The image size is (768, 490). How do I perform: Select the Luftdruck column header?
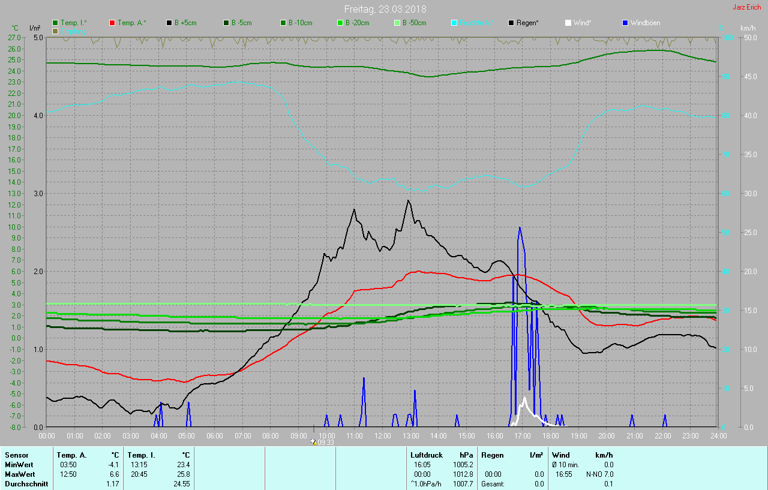tap(426, 455)
